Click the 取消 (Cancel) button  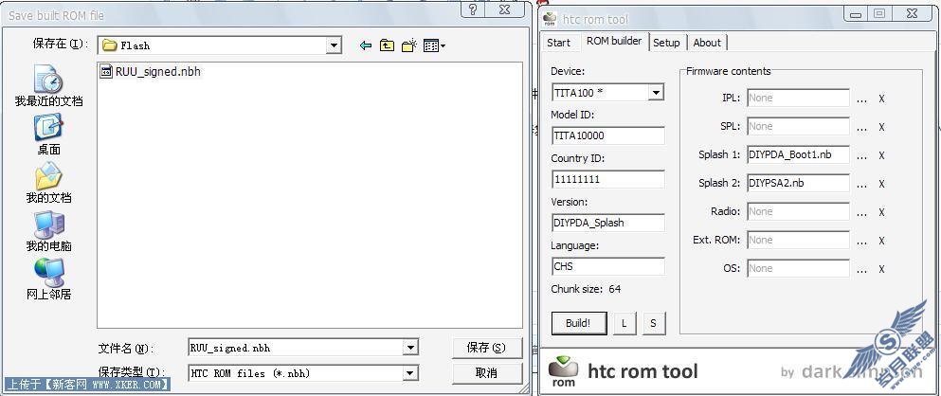point(487,373)
